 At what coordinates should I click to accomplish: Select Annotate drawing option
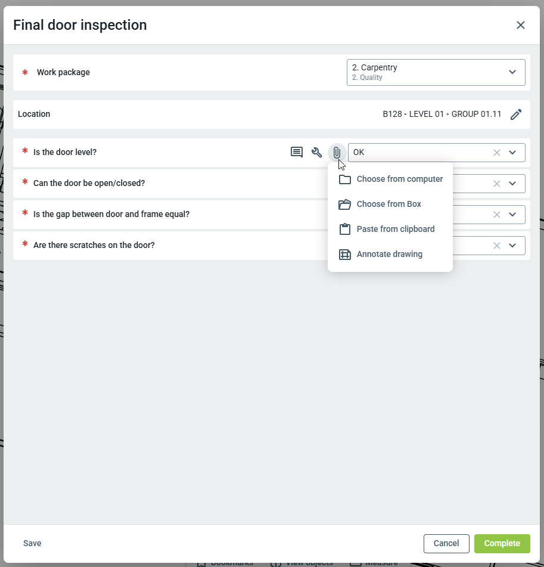tap(389, 254)
